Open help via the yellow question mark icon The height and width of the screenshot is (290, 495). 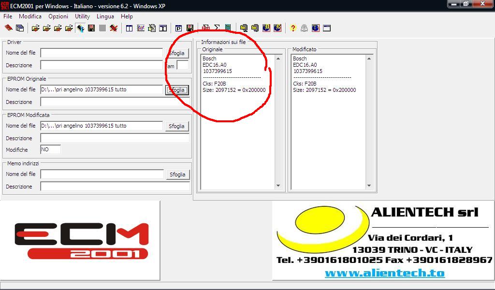coord(293,28)
